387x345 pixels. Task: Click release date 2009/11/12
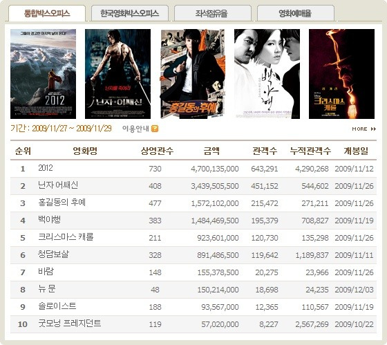[x=354, y=169]
